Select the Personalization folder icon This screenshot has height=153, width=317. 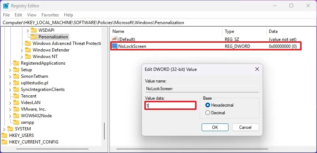click(x=34, y=37)
